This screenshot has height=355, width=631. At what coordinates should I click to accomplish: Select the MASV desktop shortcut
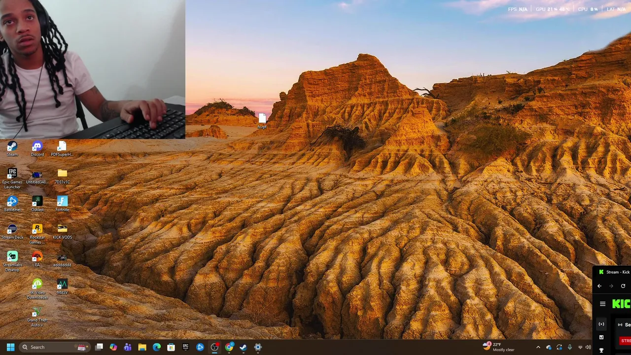(x=62, y=286)
